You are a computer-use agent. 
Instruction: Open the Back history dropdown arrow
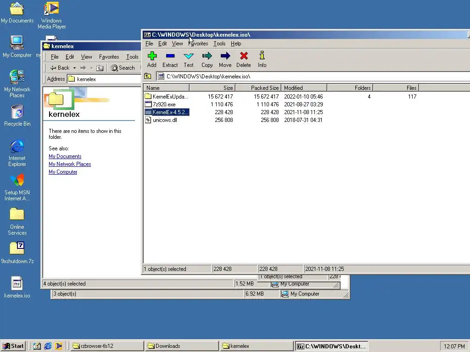(74, 68)
